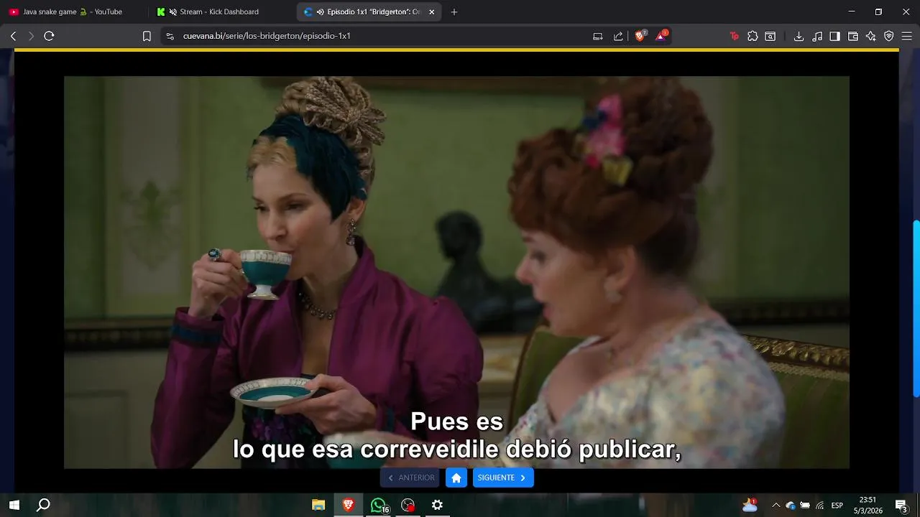Open Brave Wallet icon

point(853,36)
